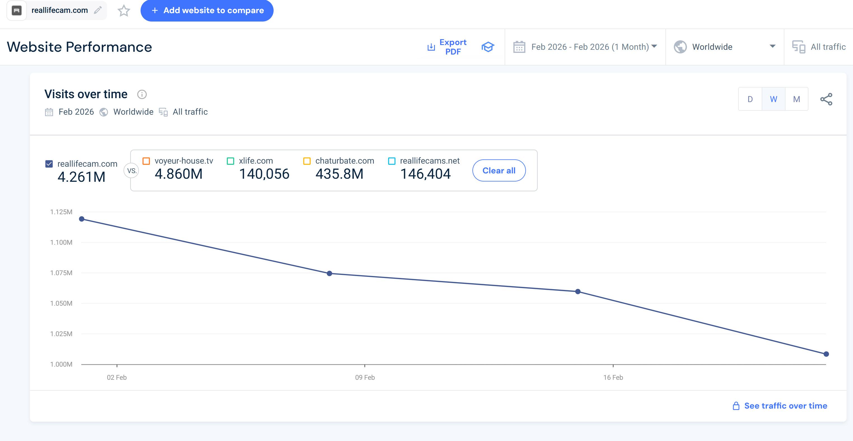The width and height of the screenshot is (853, 441).
Task: Click the pencil edit icon beside reallifecam.com
Action: pyautogui.click(x=98, y=10)
